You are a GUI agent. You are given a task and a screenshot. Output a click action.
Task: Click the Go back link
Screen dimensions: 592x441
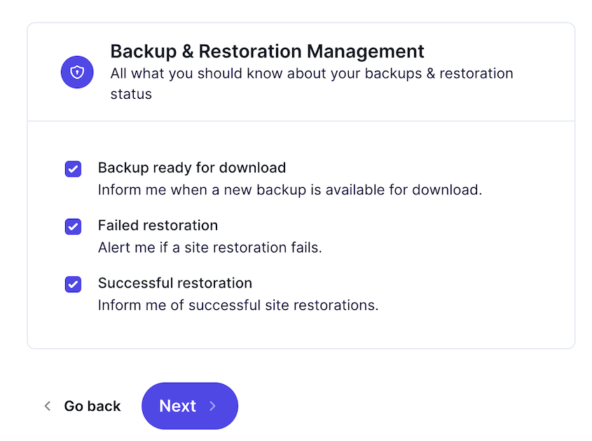click(92, 406)
